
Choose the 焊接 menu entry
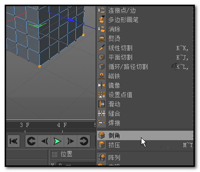pos(145,123)
